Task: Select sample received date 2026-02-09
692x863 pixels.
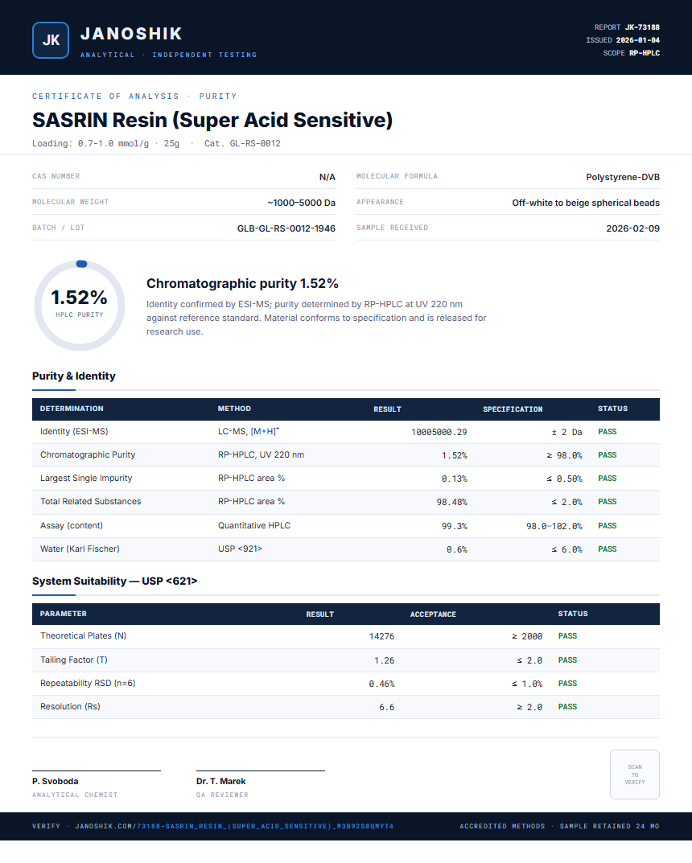Action: [x=632, y=228]
